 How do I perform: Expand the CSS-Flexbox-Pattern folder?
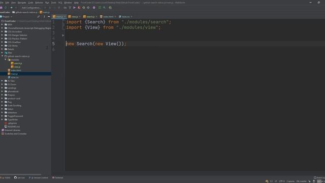(2, 39)
